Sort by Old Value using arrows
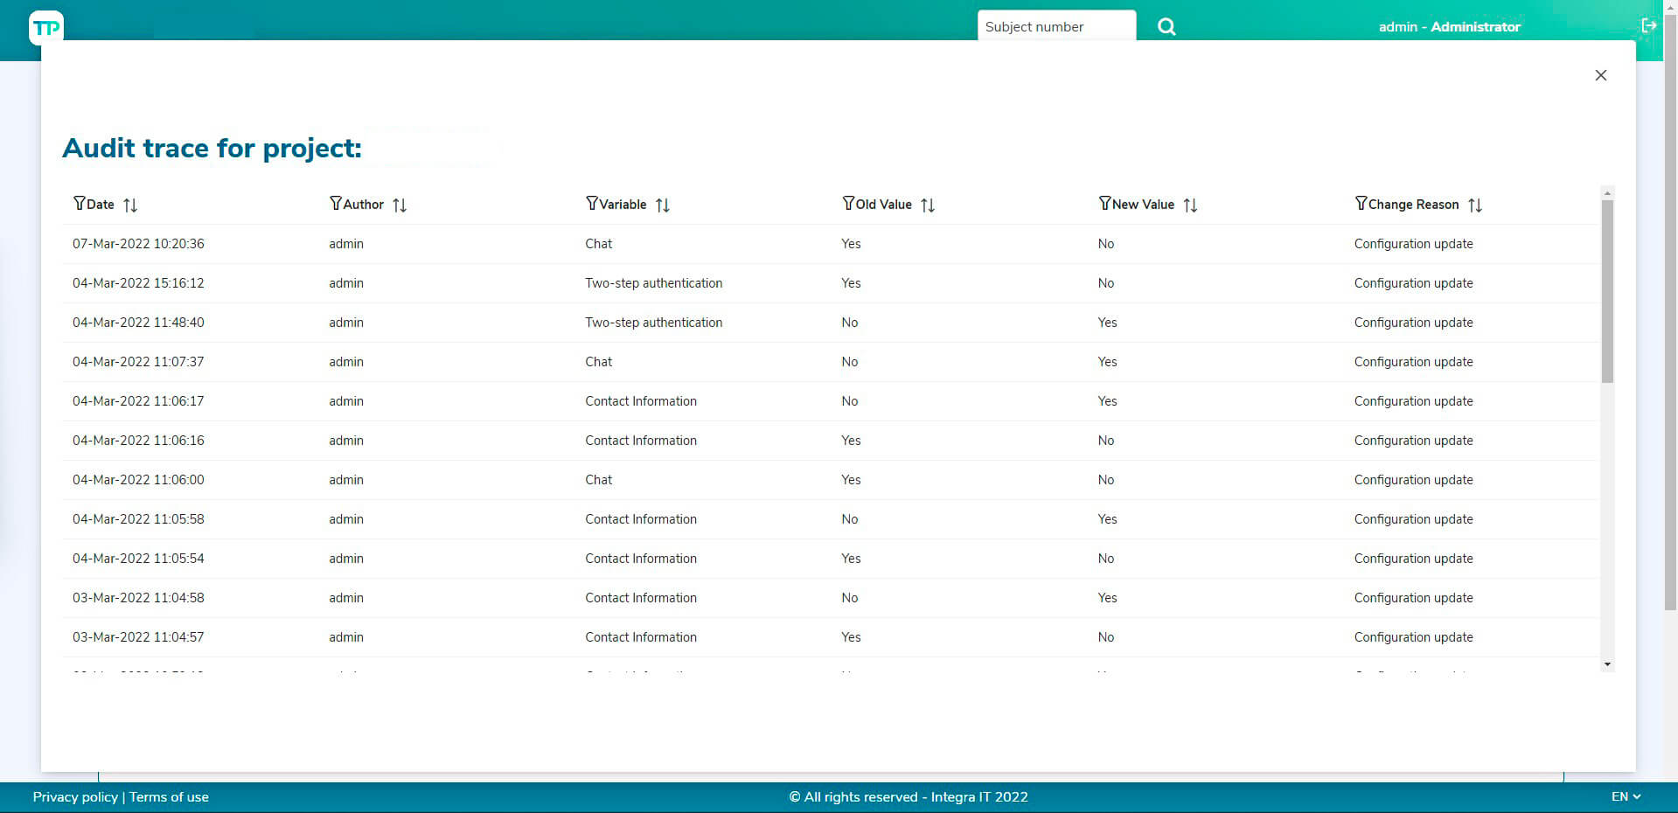The height and width of the screenshot is (813, 1678). click(x=928, y=205)
